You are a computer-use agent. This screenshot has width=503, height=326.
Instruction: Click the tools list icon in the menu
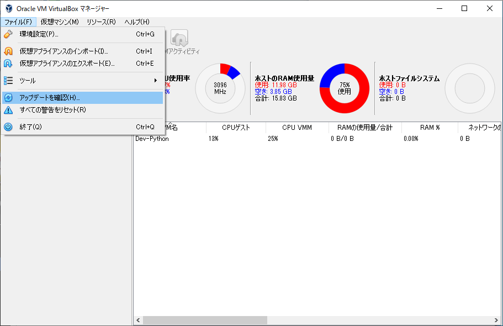pyautogui.click(x=8, y=80)
